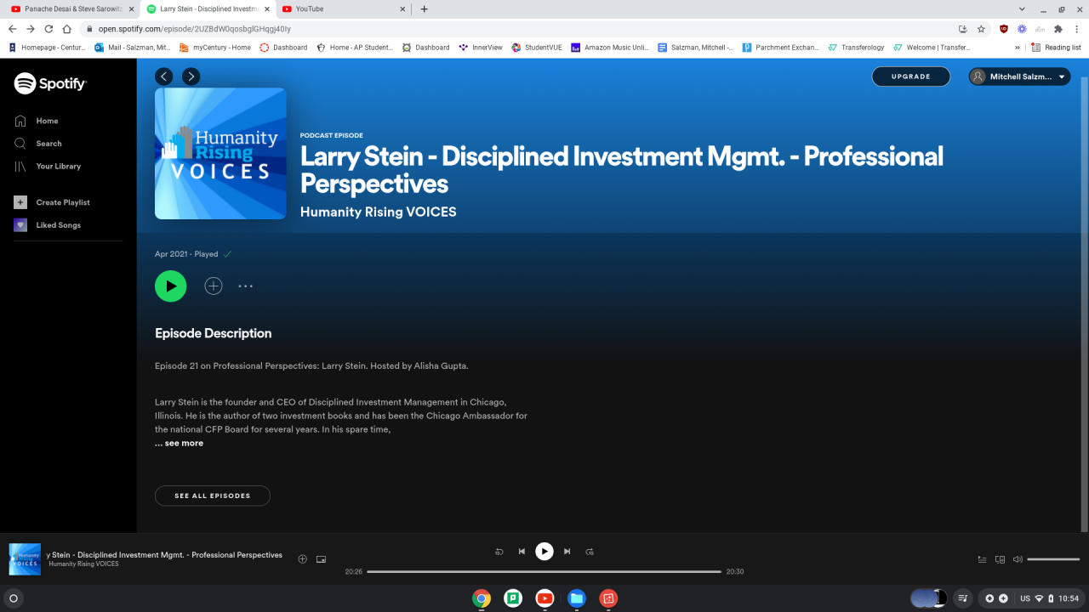The image size is (1089, 612).
Task: Click the browser reload button
Action: pyautogui.click(x=48, y=28)
